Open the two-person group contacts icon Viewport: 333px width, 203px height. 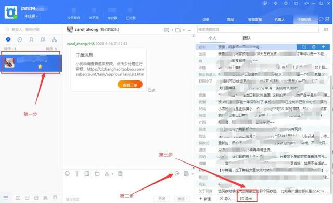[x=43, y=39]
